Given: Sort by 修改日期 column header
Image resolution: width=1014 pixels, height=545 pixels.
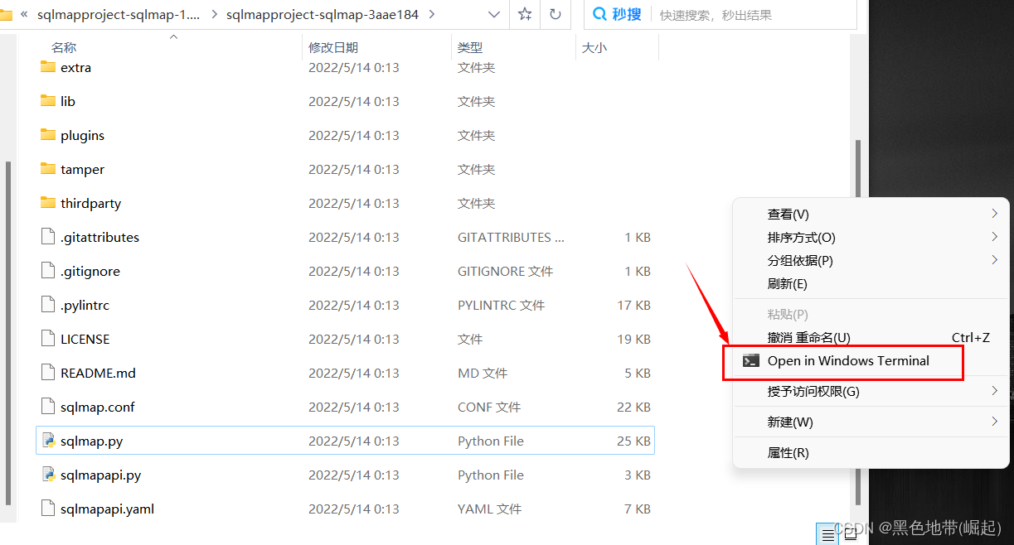Looking at the screenshot, I should pos(333,48).
